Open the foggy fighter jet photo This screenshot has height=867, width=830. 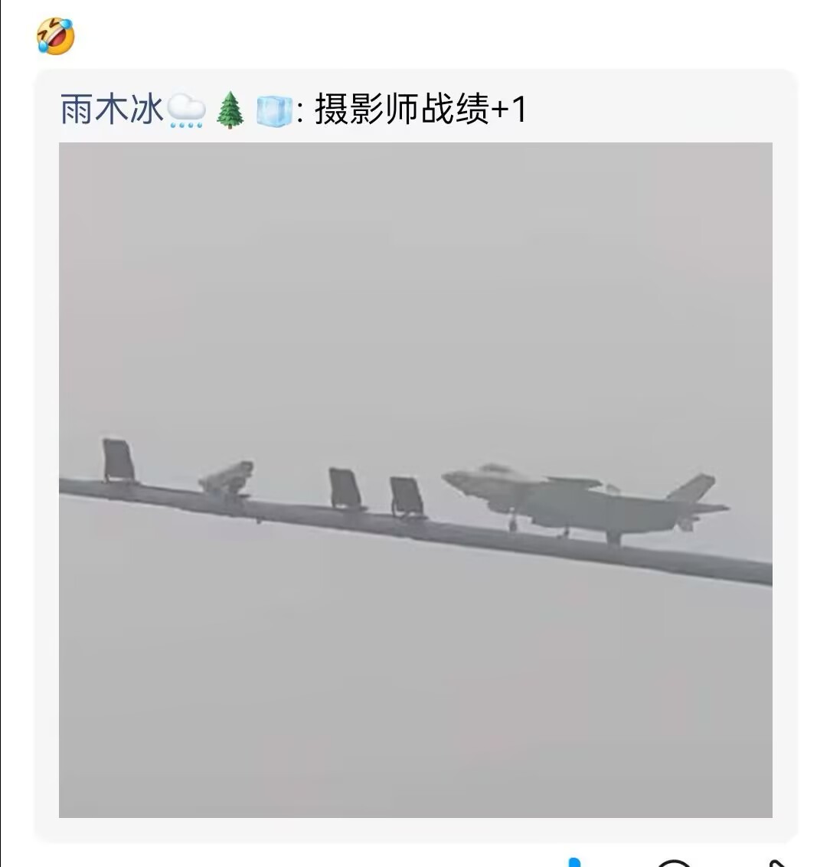416,479
